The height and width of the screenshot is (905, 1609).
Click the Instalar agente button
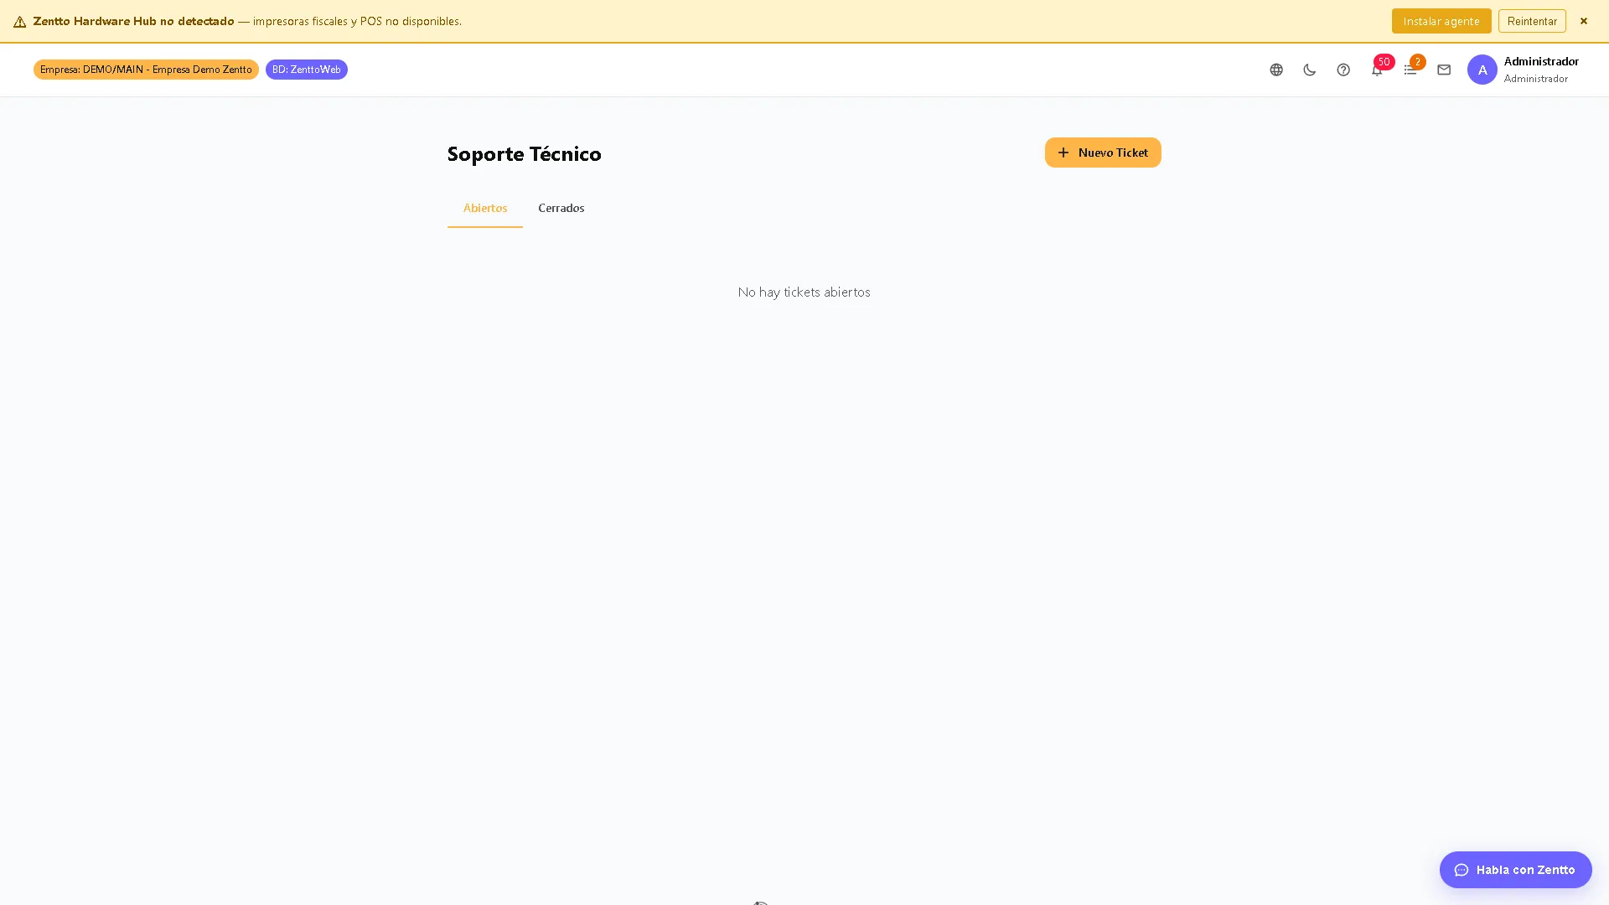(x=1441, y=21)
